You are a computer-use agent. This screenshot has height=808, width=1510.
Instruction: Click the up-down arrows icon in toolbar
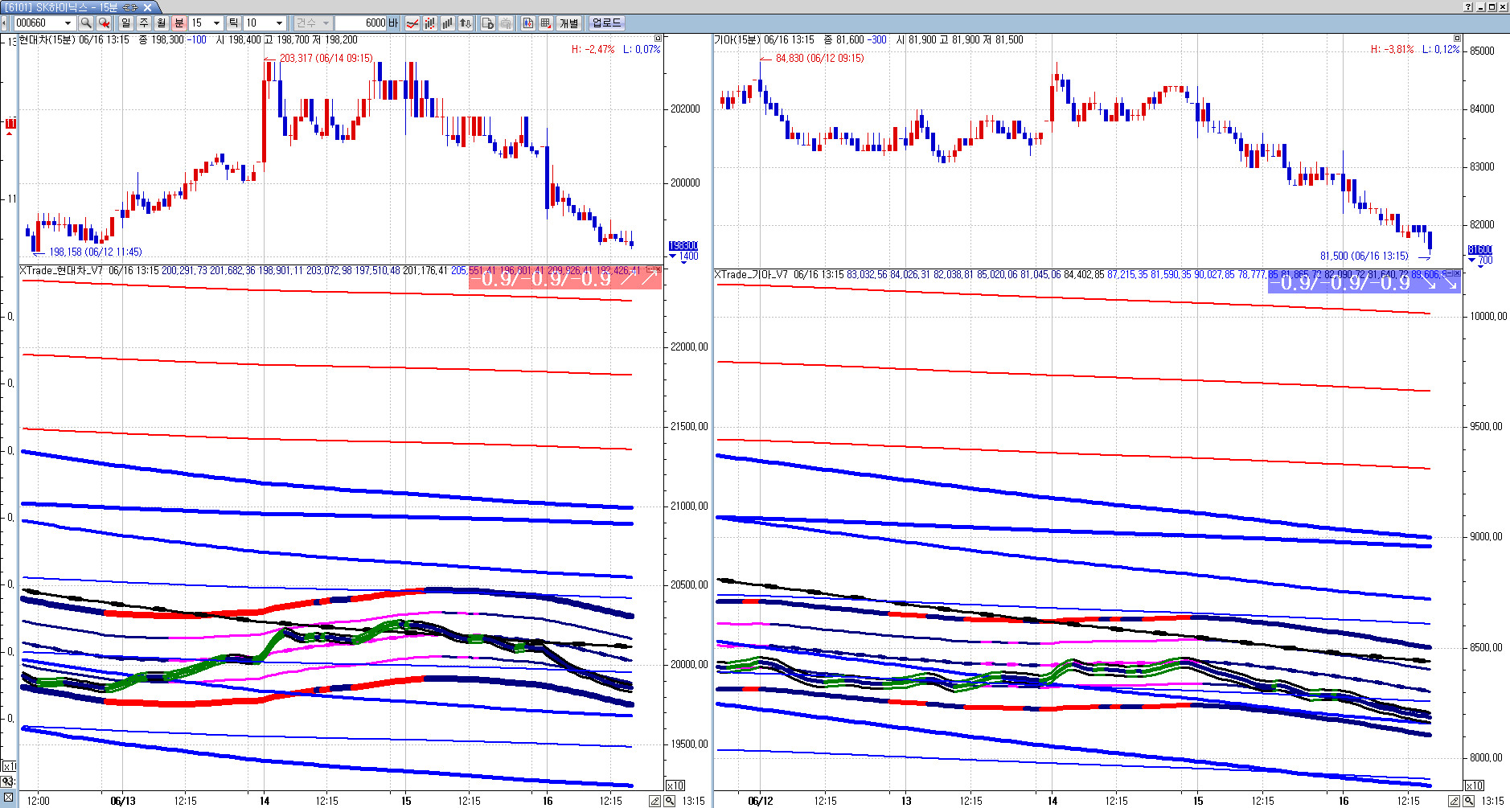click(x=466, y=23)
